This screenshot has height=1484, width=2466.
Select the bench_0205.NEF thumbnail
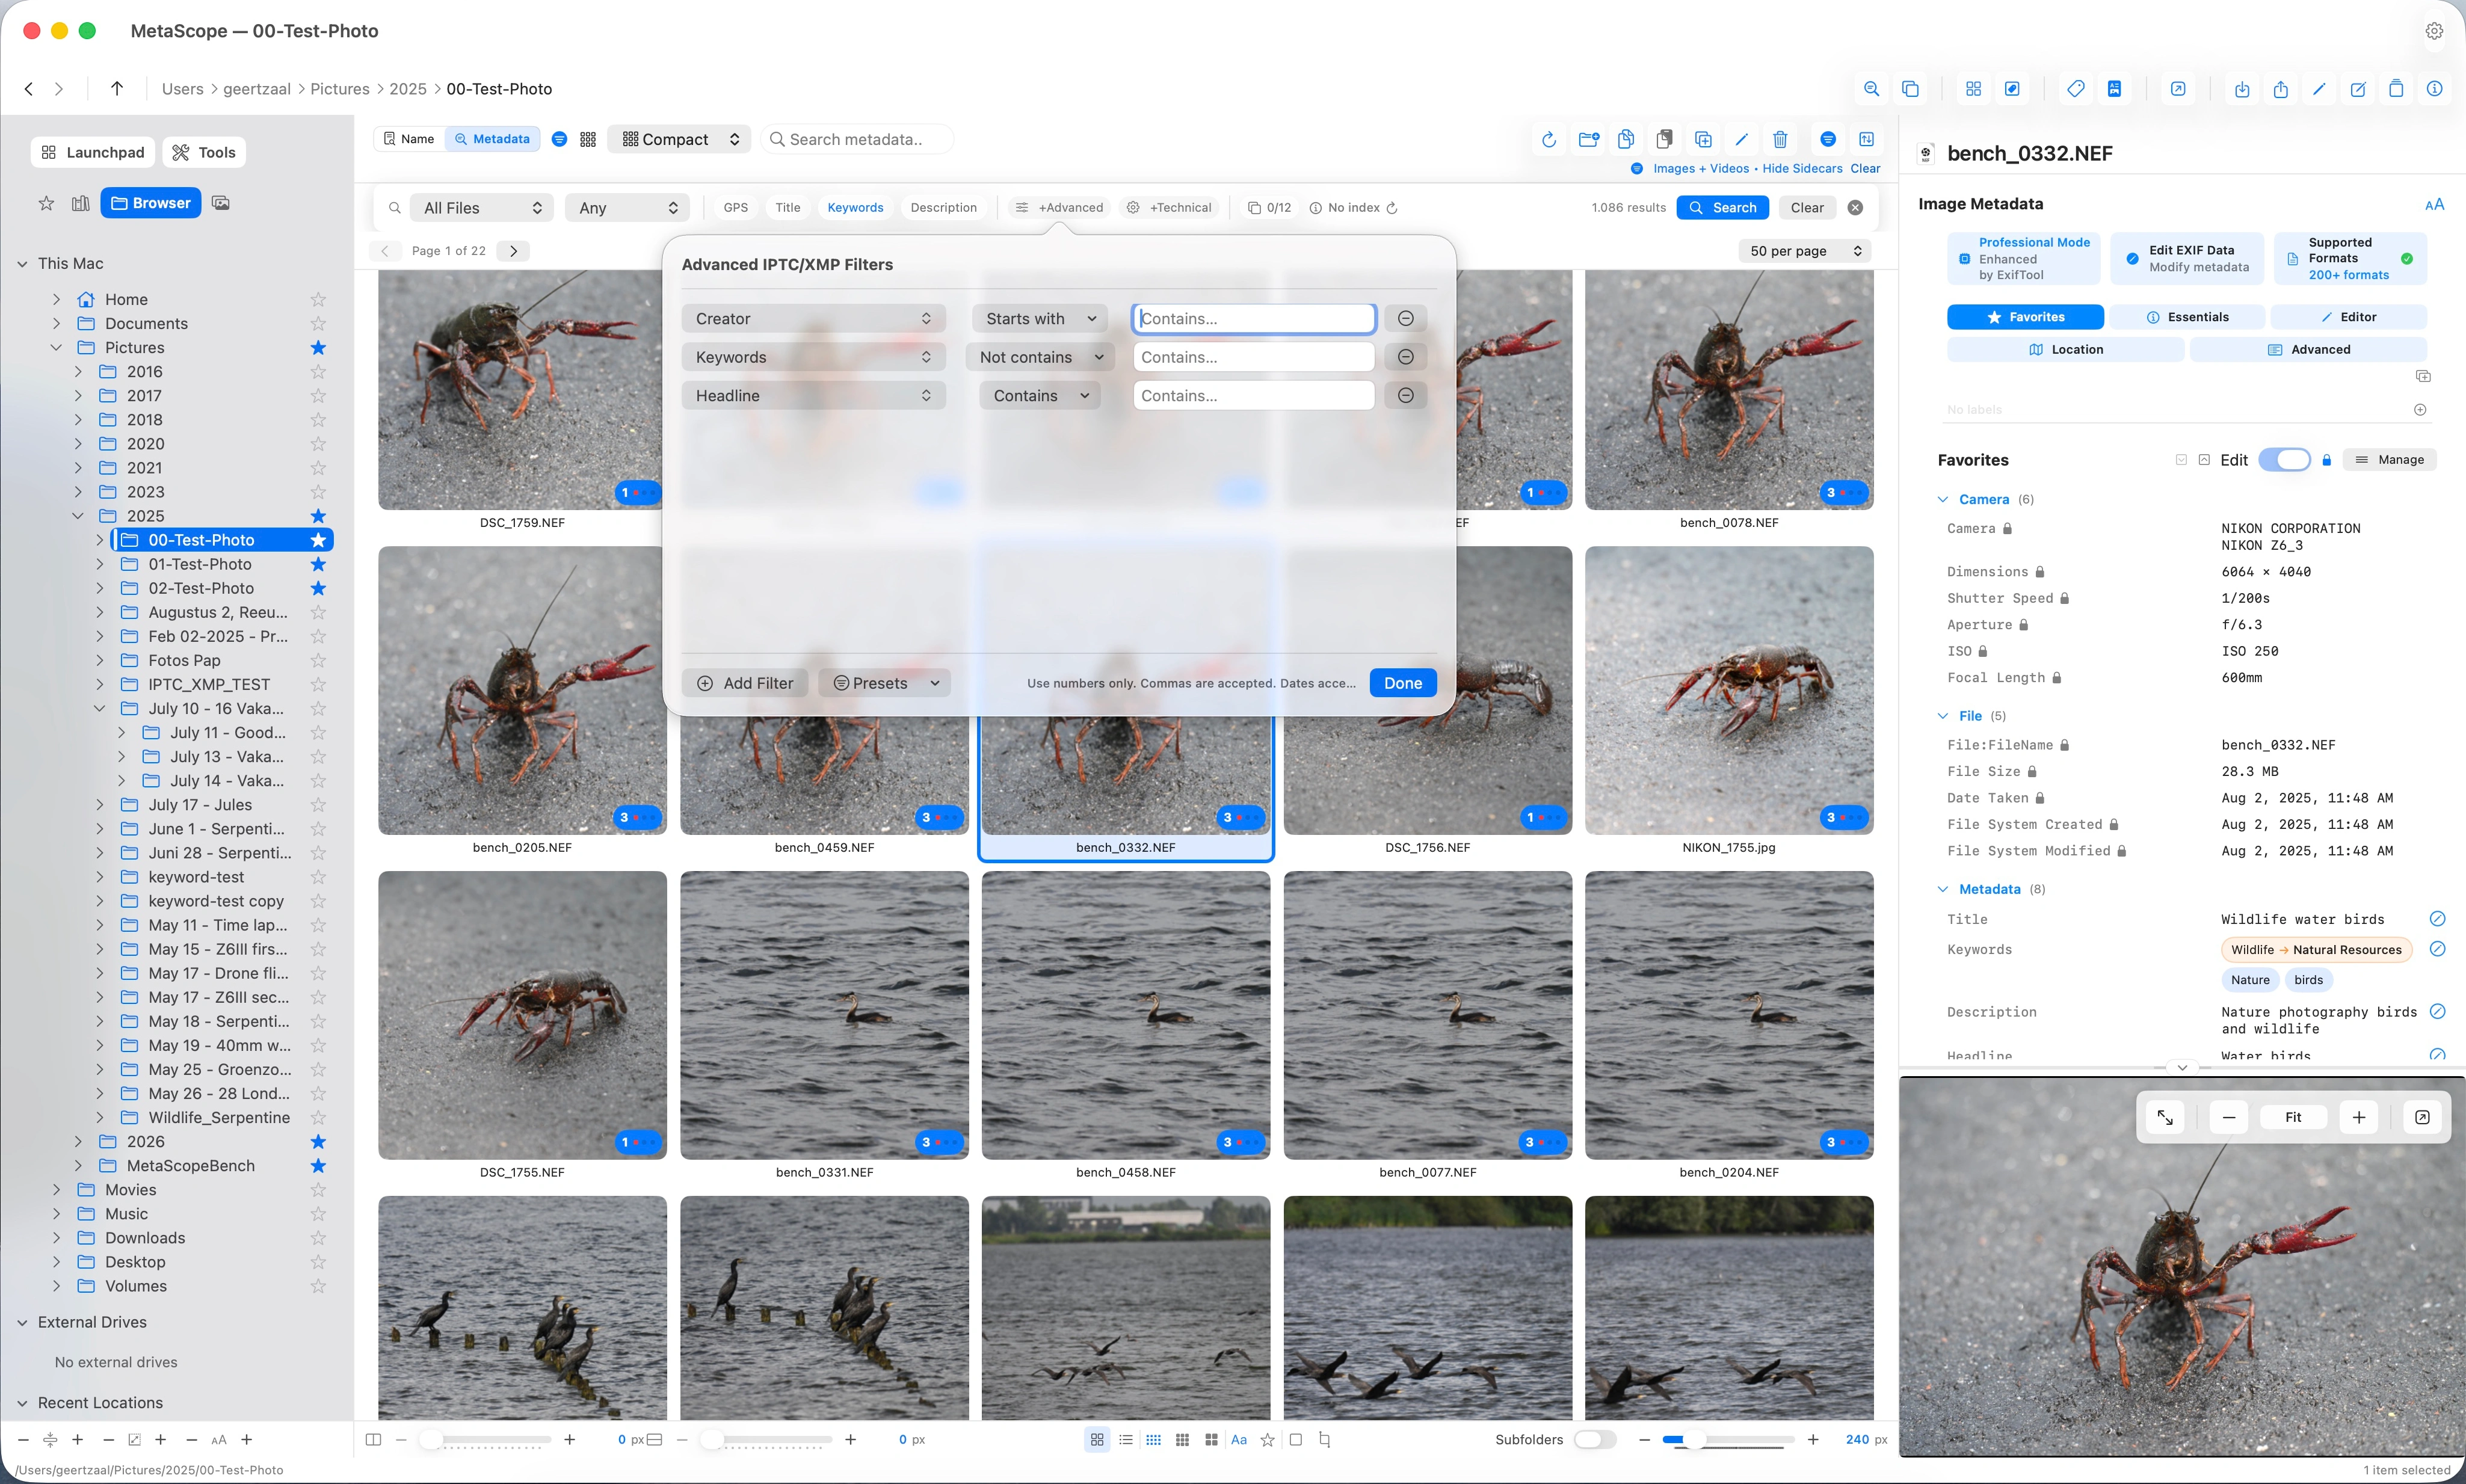522,691
